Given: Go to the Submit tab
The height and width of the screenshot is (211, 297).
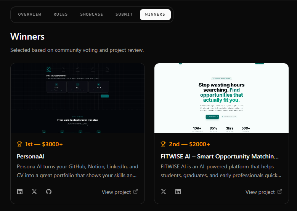Looking at the screenshot, I should tap(124, 14).
